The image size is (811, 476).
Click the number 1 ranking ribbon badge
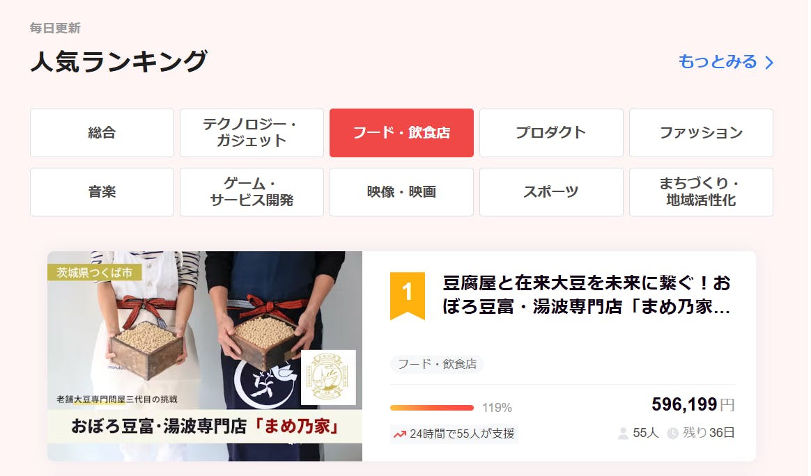(407, 295)
